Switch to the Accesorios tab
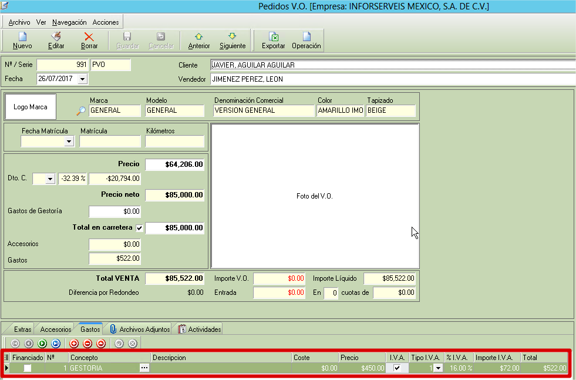This screenshot has height=380, width=576. point(56,329)
